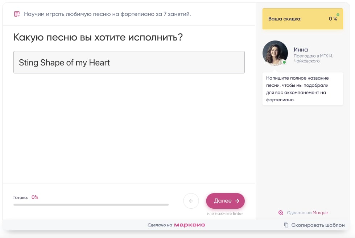This screenshot has height=238, width=355.
Task: Click the Преподаю в МГК subtitle
Action: (313, 59)
